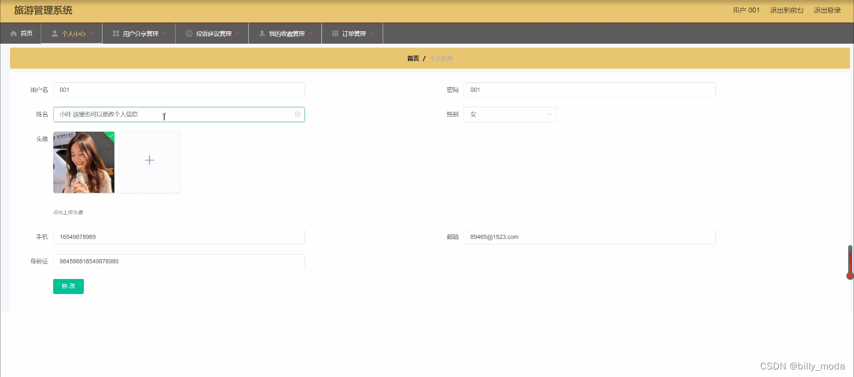
Task: Click the grid icon beside 订单管理
Action: coord(335,34)
